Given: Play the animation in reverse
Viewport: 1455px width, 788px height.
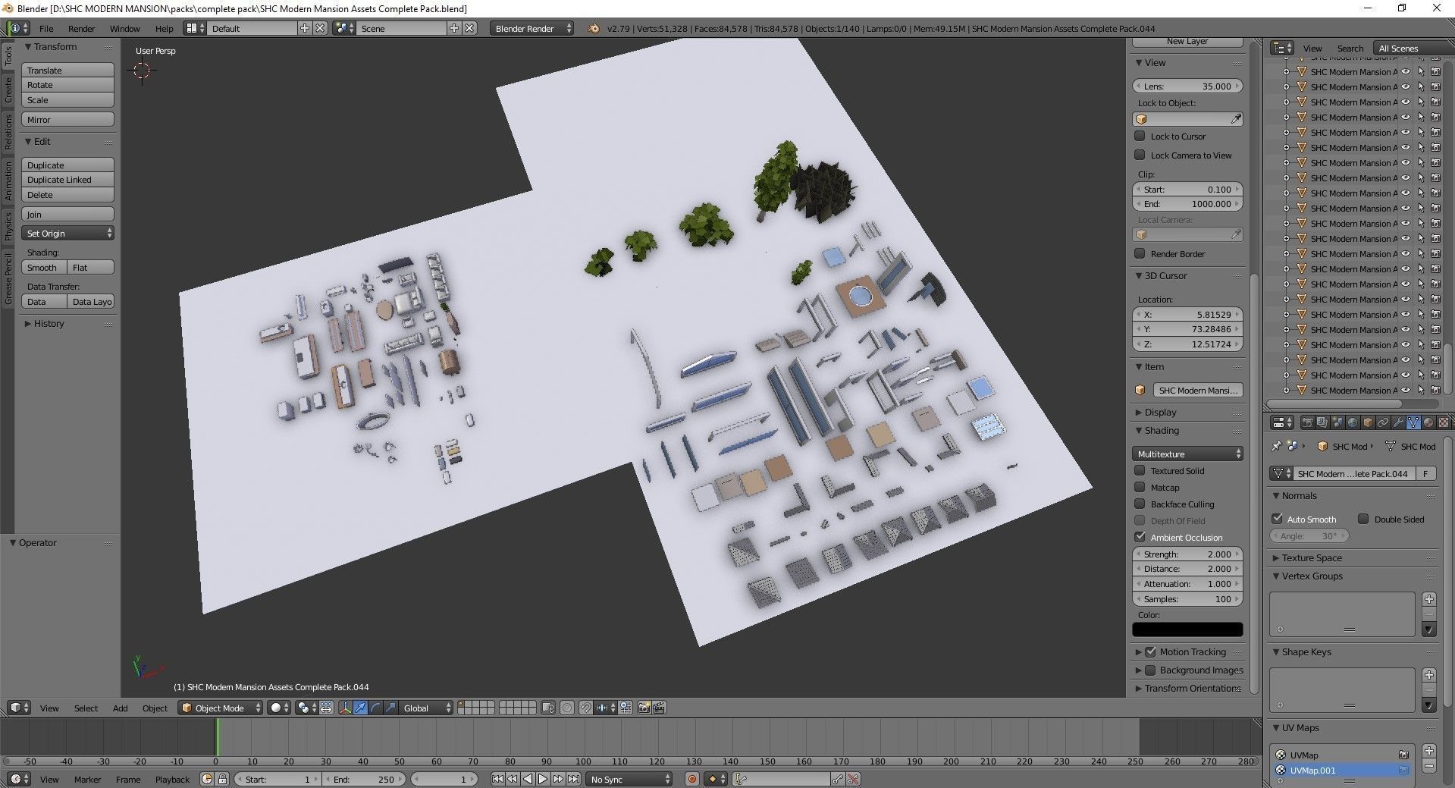Looking at the screenshot, I should pos(528,779).
